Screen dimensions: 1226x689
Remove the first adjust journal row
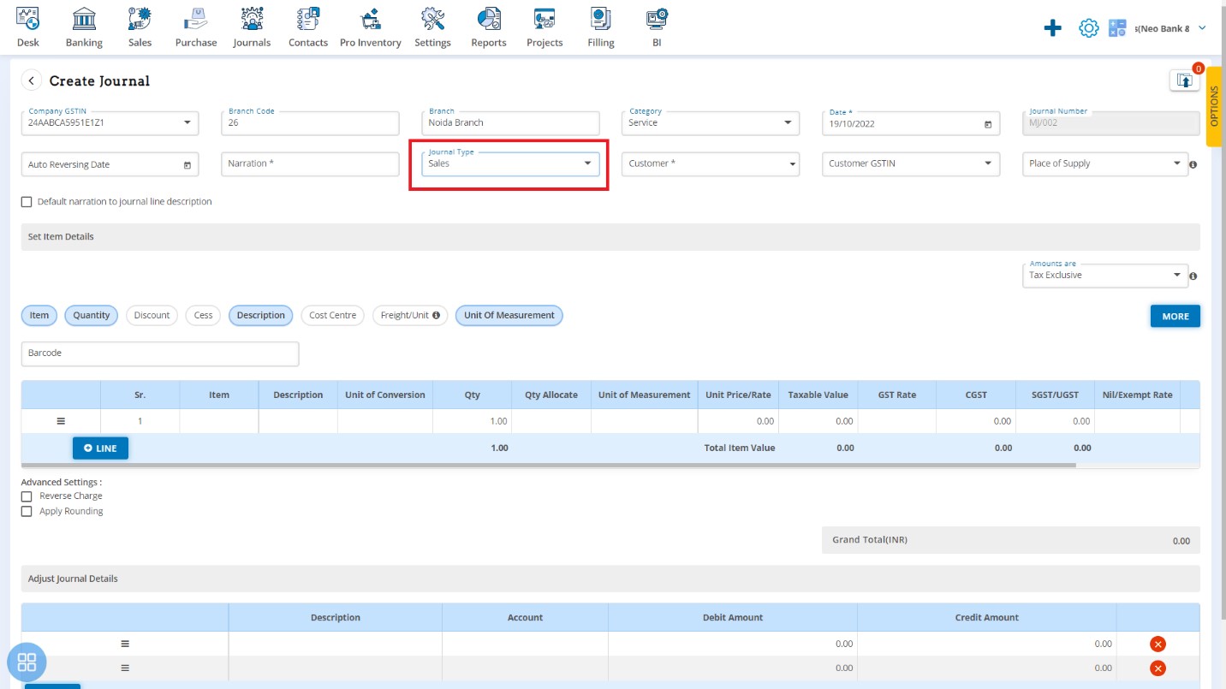[x=1158, y=644]
